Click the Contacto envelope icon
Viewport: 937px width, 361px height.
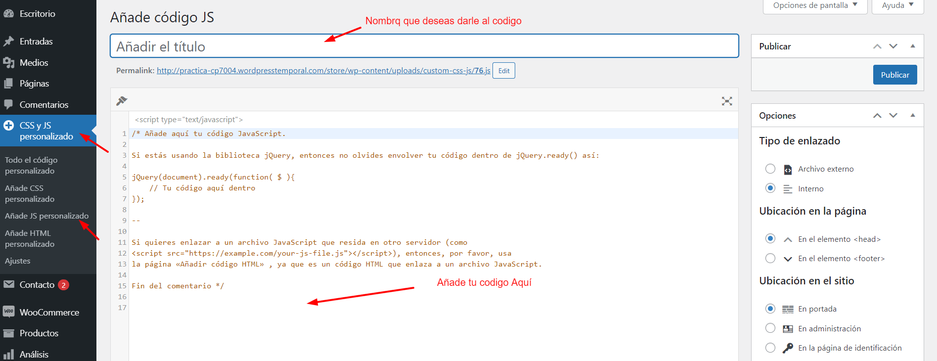point(8,284)
